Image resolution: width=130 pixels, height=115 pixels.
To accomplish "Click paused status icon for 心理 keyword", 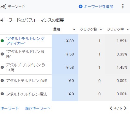I will pos(2,80).
